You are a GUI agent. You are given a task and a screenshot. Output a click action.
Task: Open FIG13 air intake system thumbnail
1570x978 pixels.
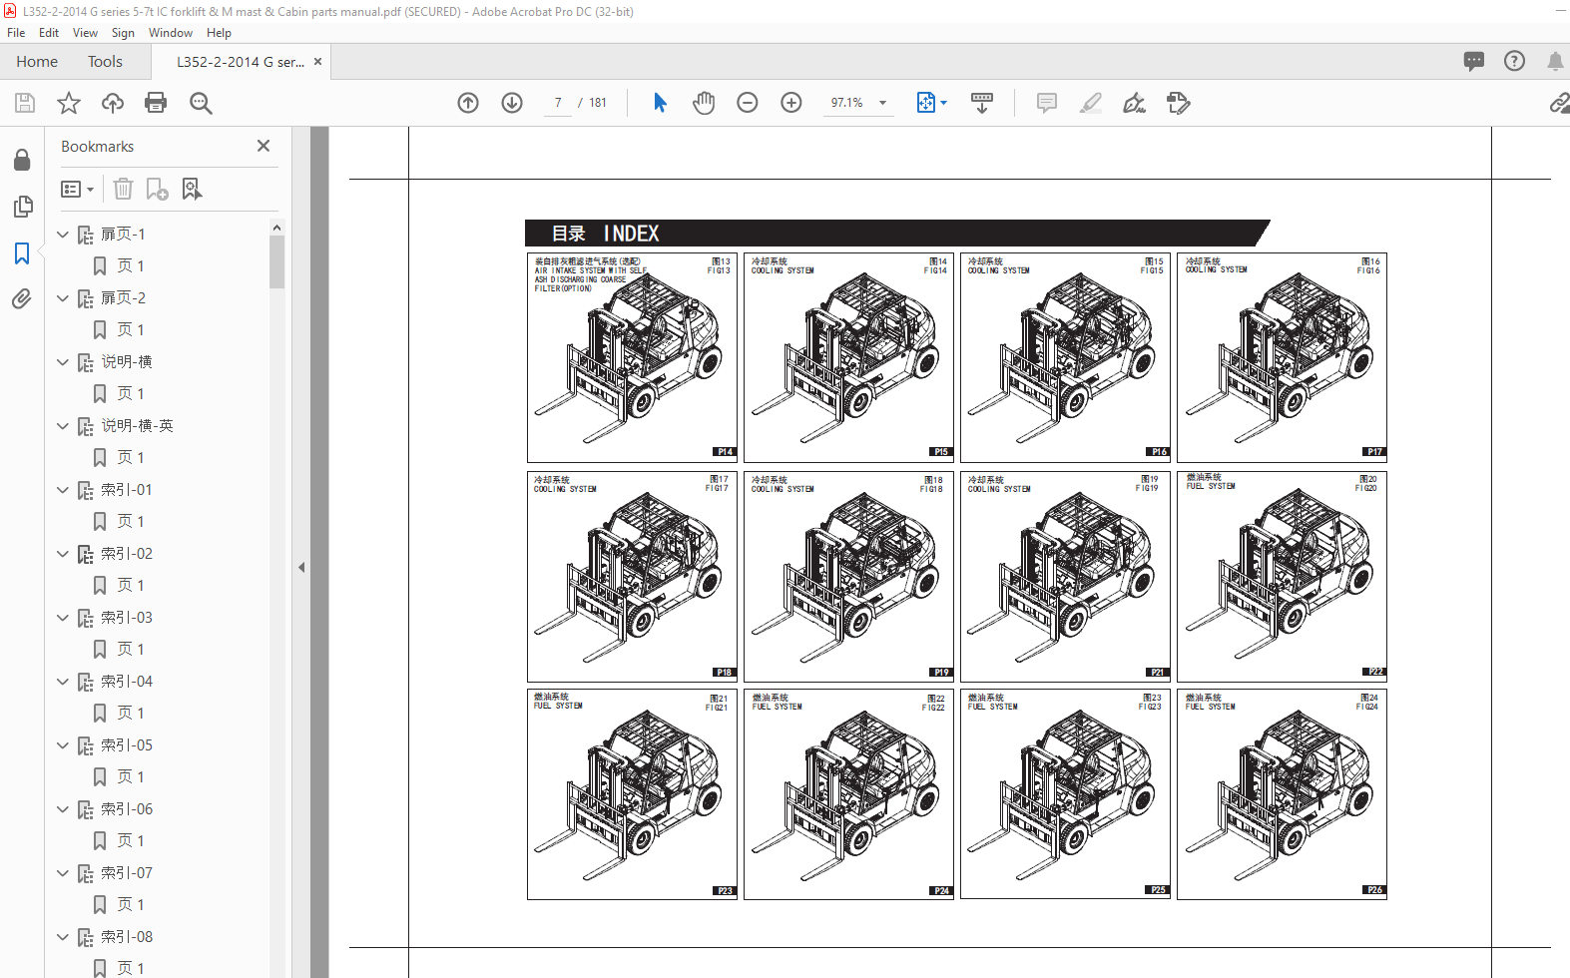point(632,357)
